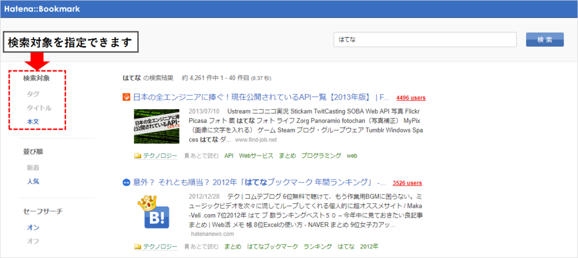The width and height of the screenshot is (578, 258).
Task: Open the 3526 users bookmark count
Action: pyautogui.click(x=408, y=183)
